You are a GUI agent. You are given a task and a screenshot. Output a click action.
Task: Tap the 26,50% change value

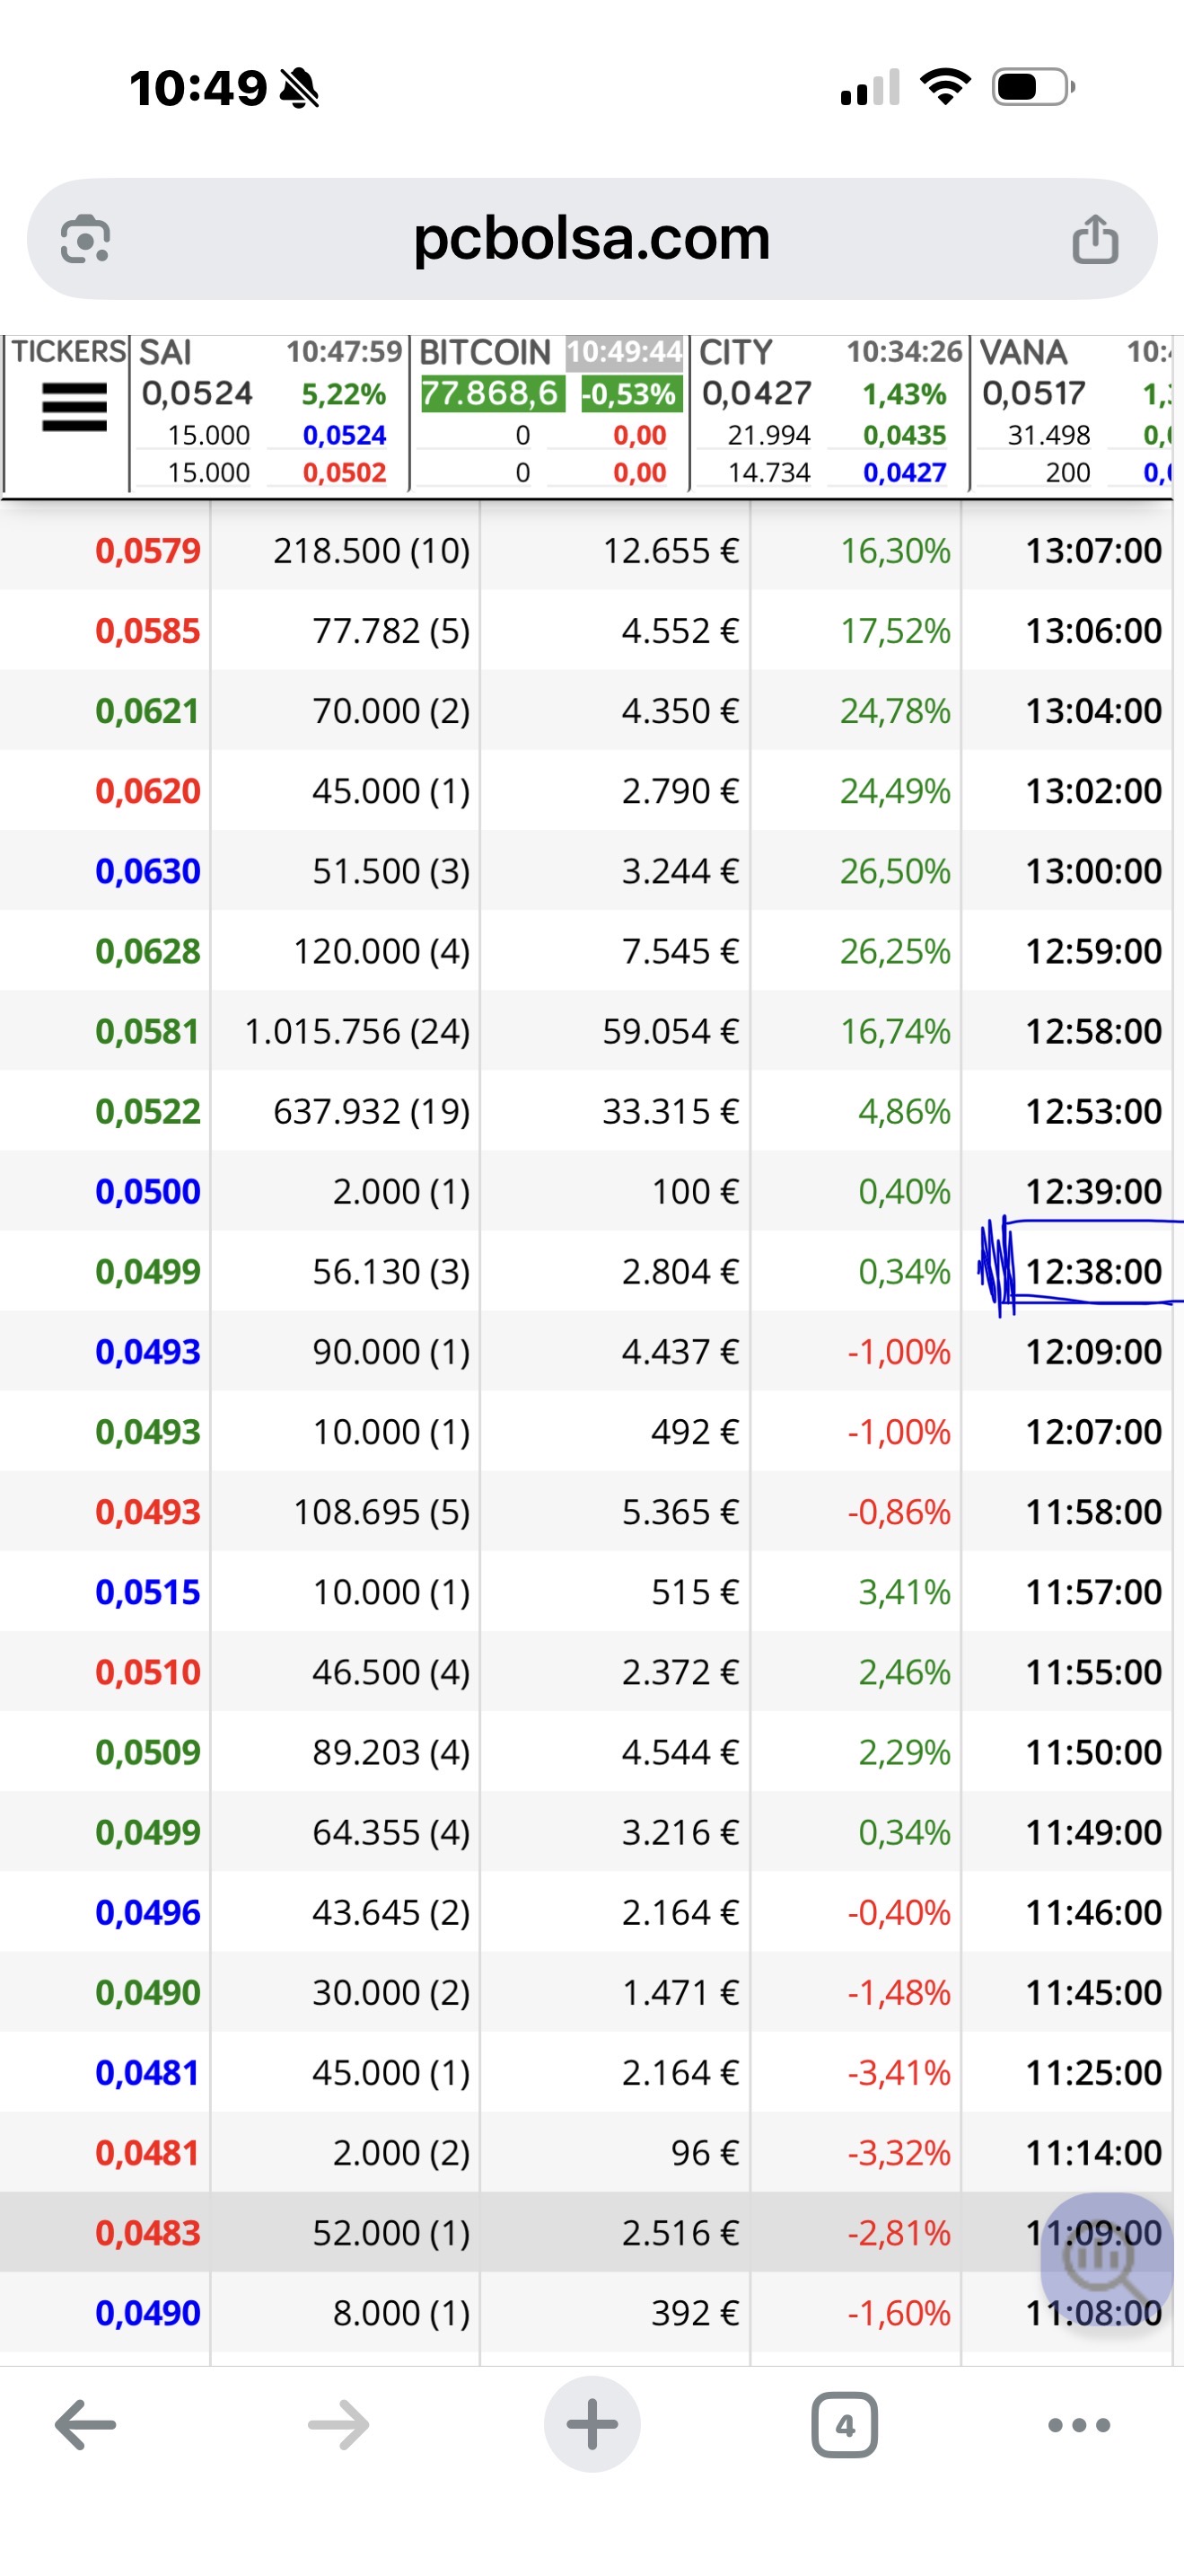pyautogui.click(x=894, y=871)
